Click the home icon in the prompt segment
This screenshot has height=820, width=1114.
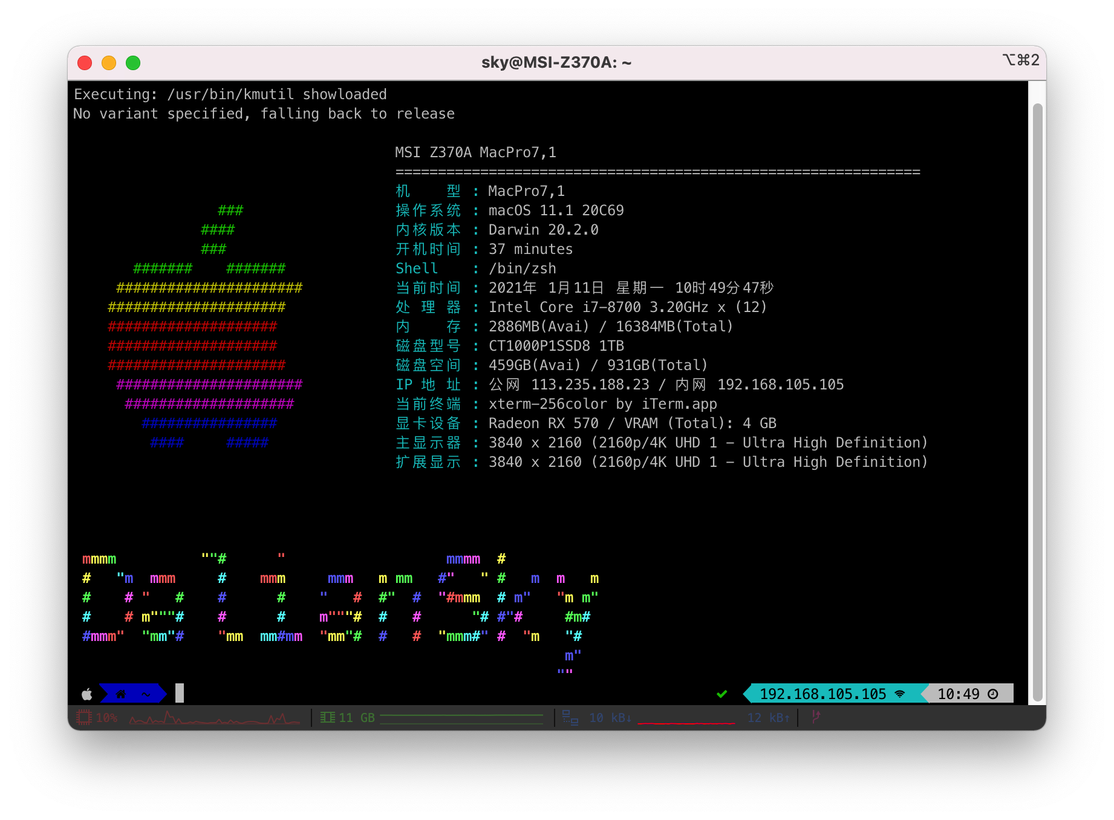point(121,694)
